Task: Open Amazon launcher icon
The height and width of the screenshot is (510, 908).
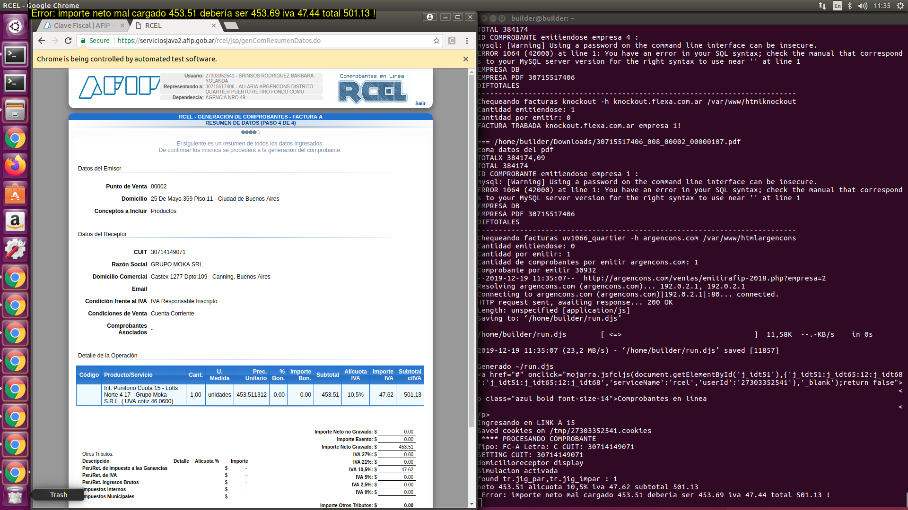Action: tap(15, 222)
